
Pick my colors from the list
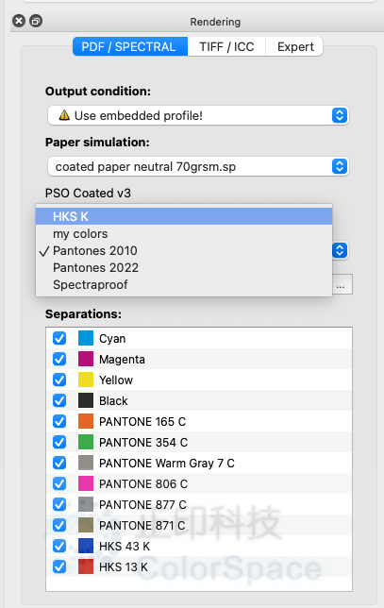(184, 234)
